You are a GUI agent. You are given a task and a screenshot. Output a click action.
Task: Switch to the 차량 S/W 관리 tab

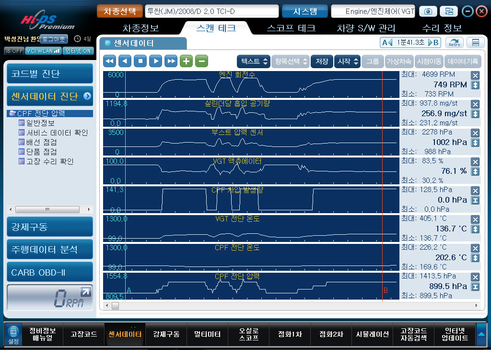(366, 28)
